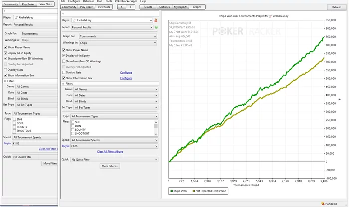Click the Refresh button
The height and width of the screenshot is (207, 349).
point(337,7)
